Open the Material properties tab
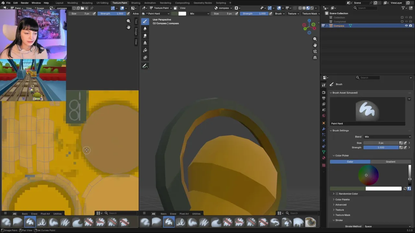 pyautogui.click(x=324, y=158)
